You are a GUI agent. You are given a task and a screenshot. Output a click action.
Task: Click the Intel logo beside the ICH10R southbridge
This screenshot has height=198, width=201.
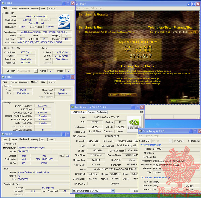tap(24, 159)
